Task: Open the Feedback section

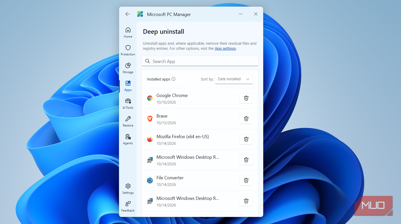Action: (128, 206)
